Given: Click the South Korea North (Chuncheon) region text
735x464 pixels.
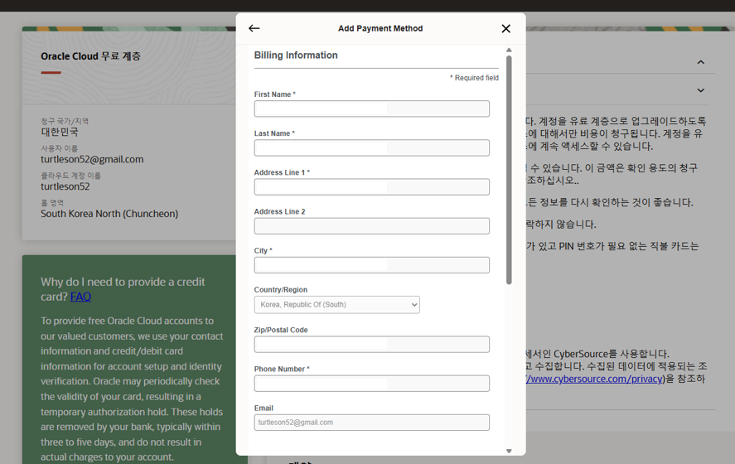Looking at the screenshot, I should (109, 214).
